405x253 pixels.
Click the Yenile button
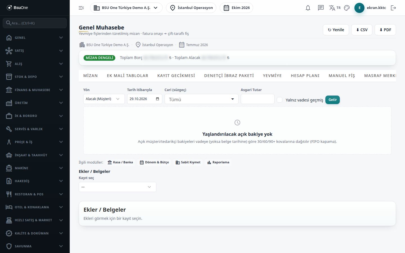click(x=336, y=30)
